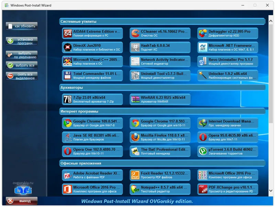This screenshot has height=207, width=275.
Task: Click the 7-Zip archiver icon
Action: tap(67, 99)
